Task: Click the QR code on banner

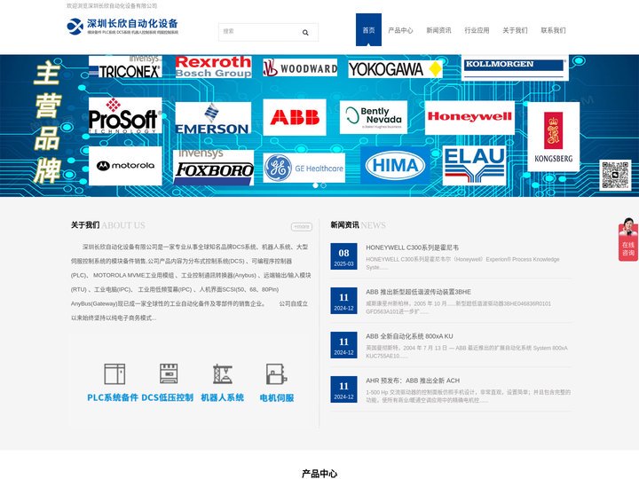Action: (x=615, y=175)
